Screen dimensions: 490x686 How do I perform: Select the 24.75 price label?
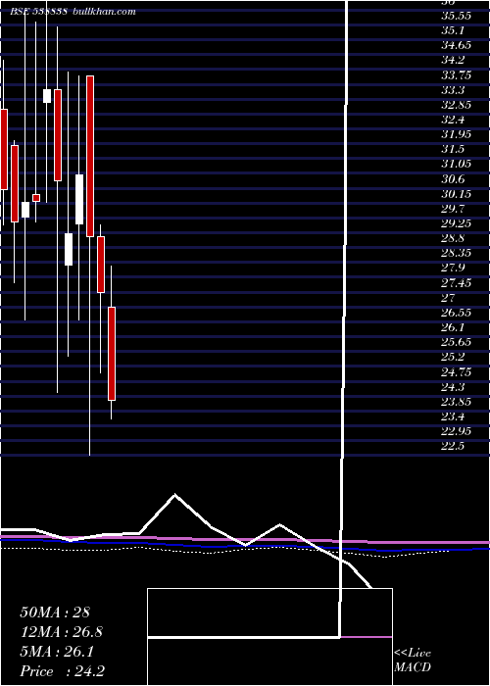457,372
